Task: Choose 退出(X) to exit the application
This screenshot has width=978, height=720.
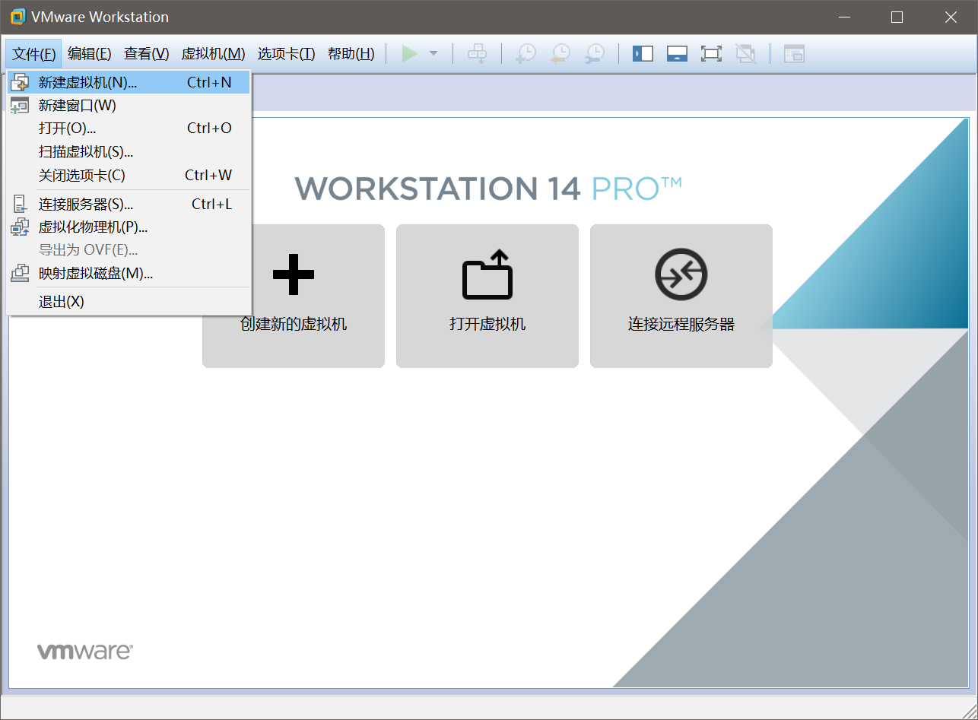Action: tap(129, 302)
